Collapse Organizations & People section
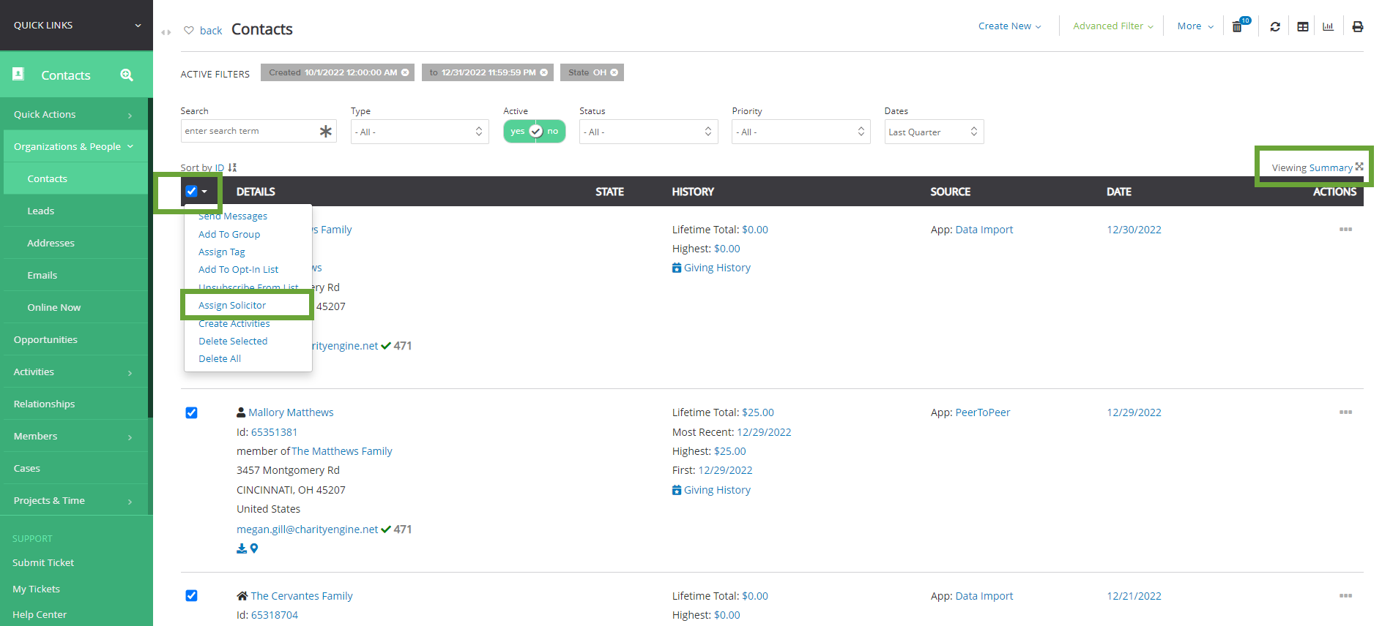1382x626 pixels. [x=74, y=146]
